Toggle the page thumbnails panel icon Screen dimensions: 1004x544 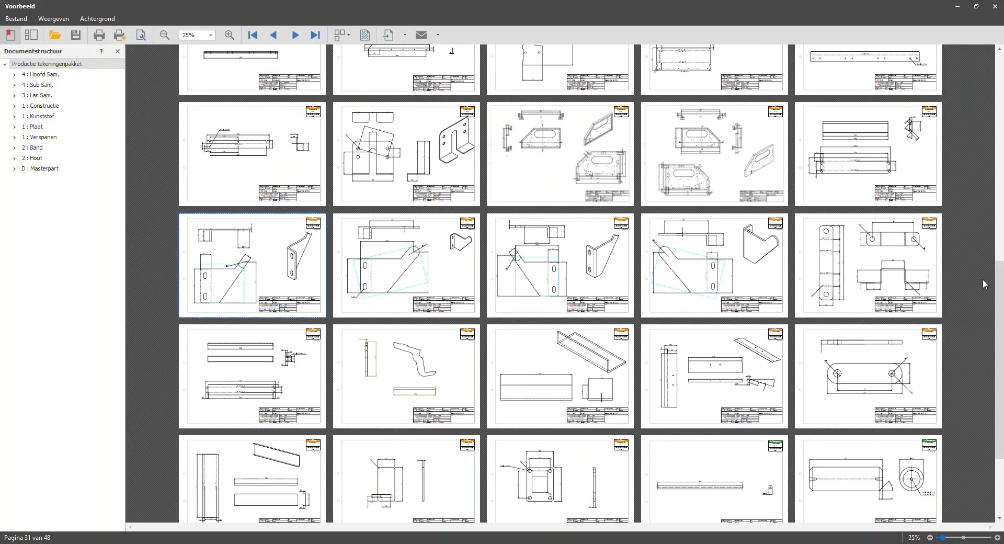[x=31, y=35]
